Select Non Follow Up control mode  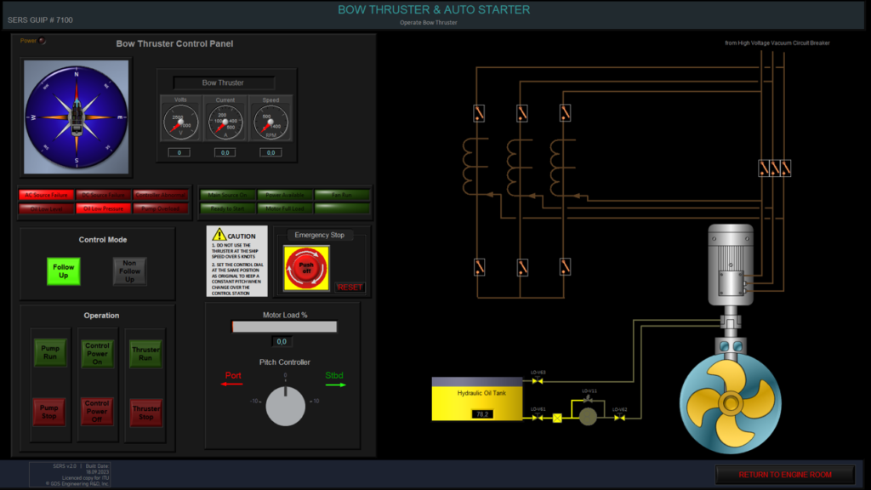point(129,271)
